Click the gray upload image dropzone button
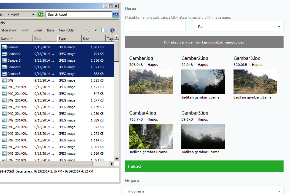Image resolution: width=296 pixels, height=194 pixels. (204, 42)
